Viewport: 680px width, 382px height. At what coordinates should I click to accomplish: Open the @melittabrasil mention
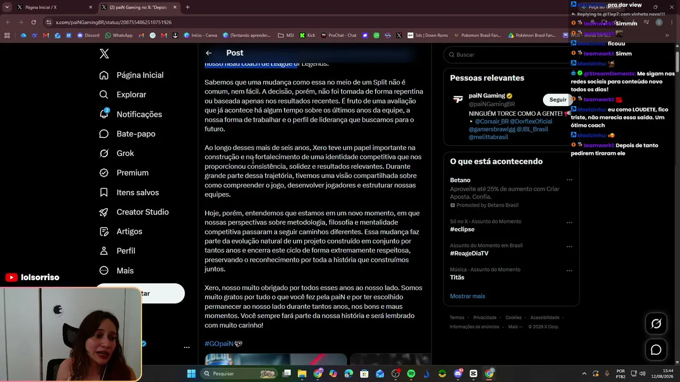[488, 137]
